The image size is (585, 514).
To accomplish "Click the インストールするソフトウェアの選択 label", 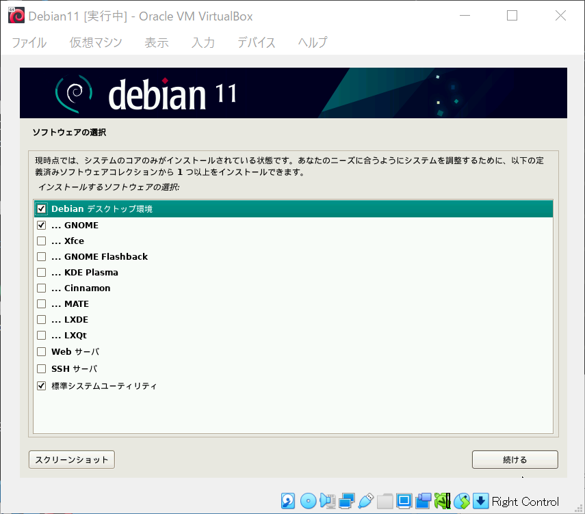I will click(109, 187).
